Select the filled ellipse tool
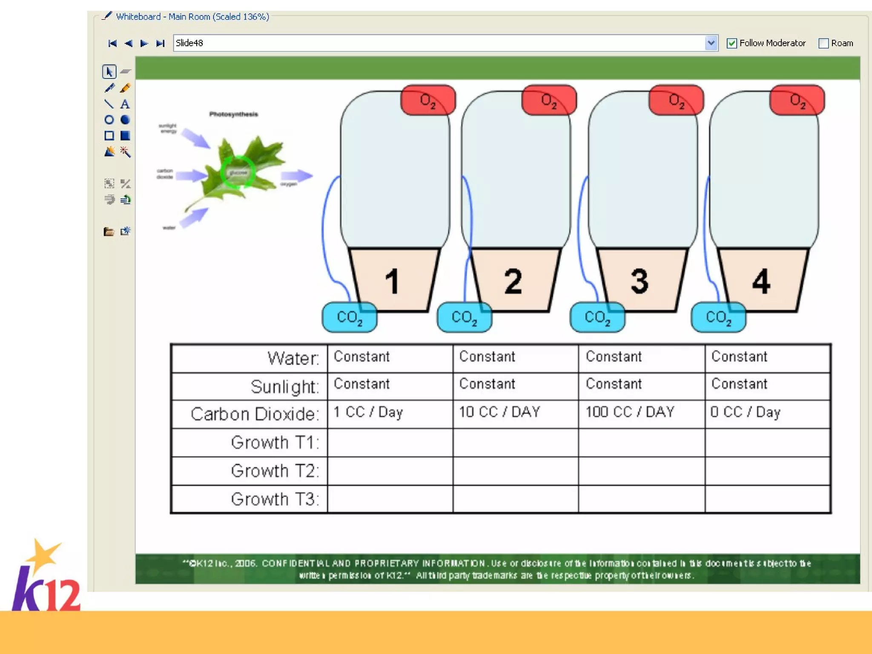Viewport: 872px width, 654px height. click(x=125, y=120)
